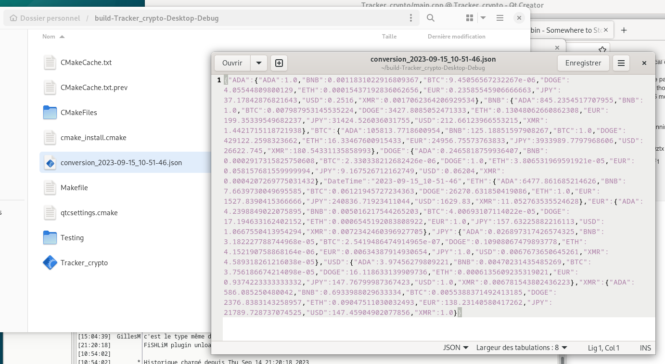Sort files by Dernière modification column
Screen dimensions: 665x364
(x=456, y=37)
